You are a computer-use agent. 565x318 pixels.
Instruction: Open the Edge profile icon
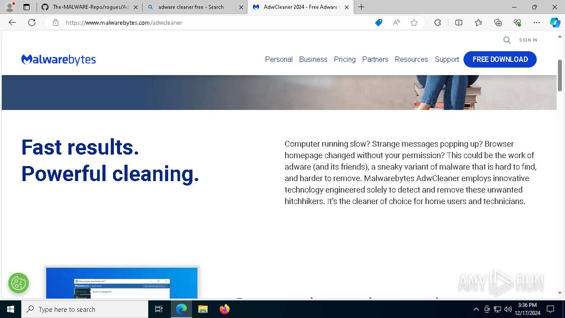tap(10, 7)
